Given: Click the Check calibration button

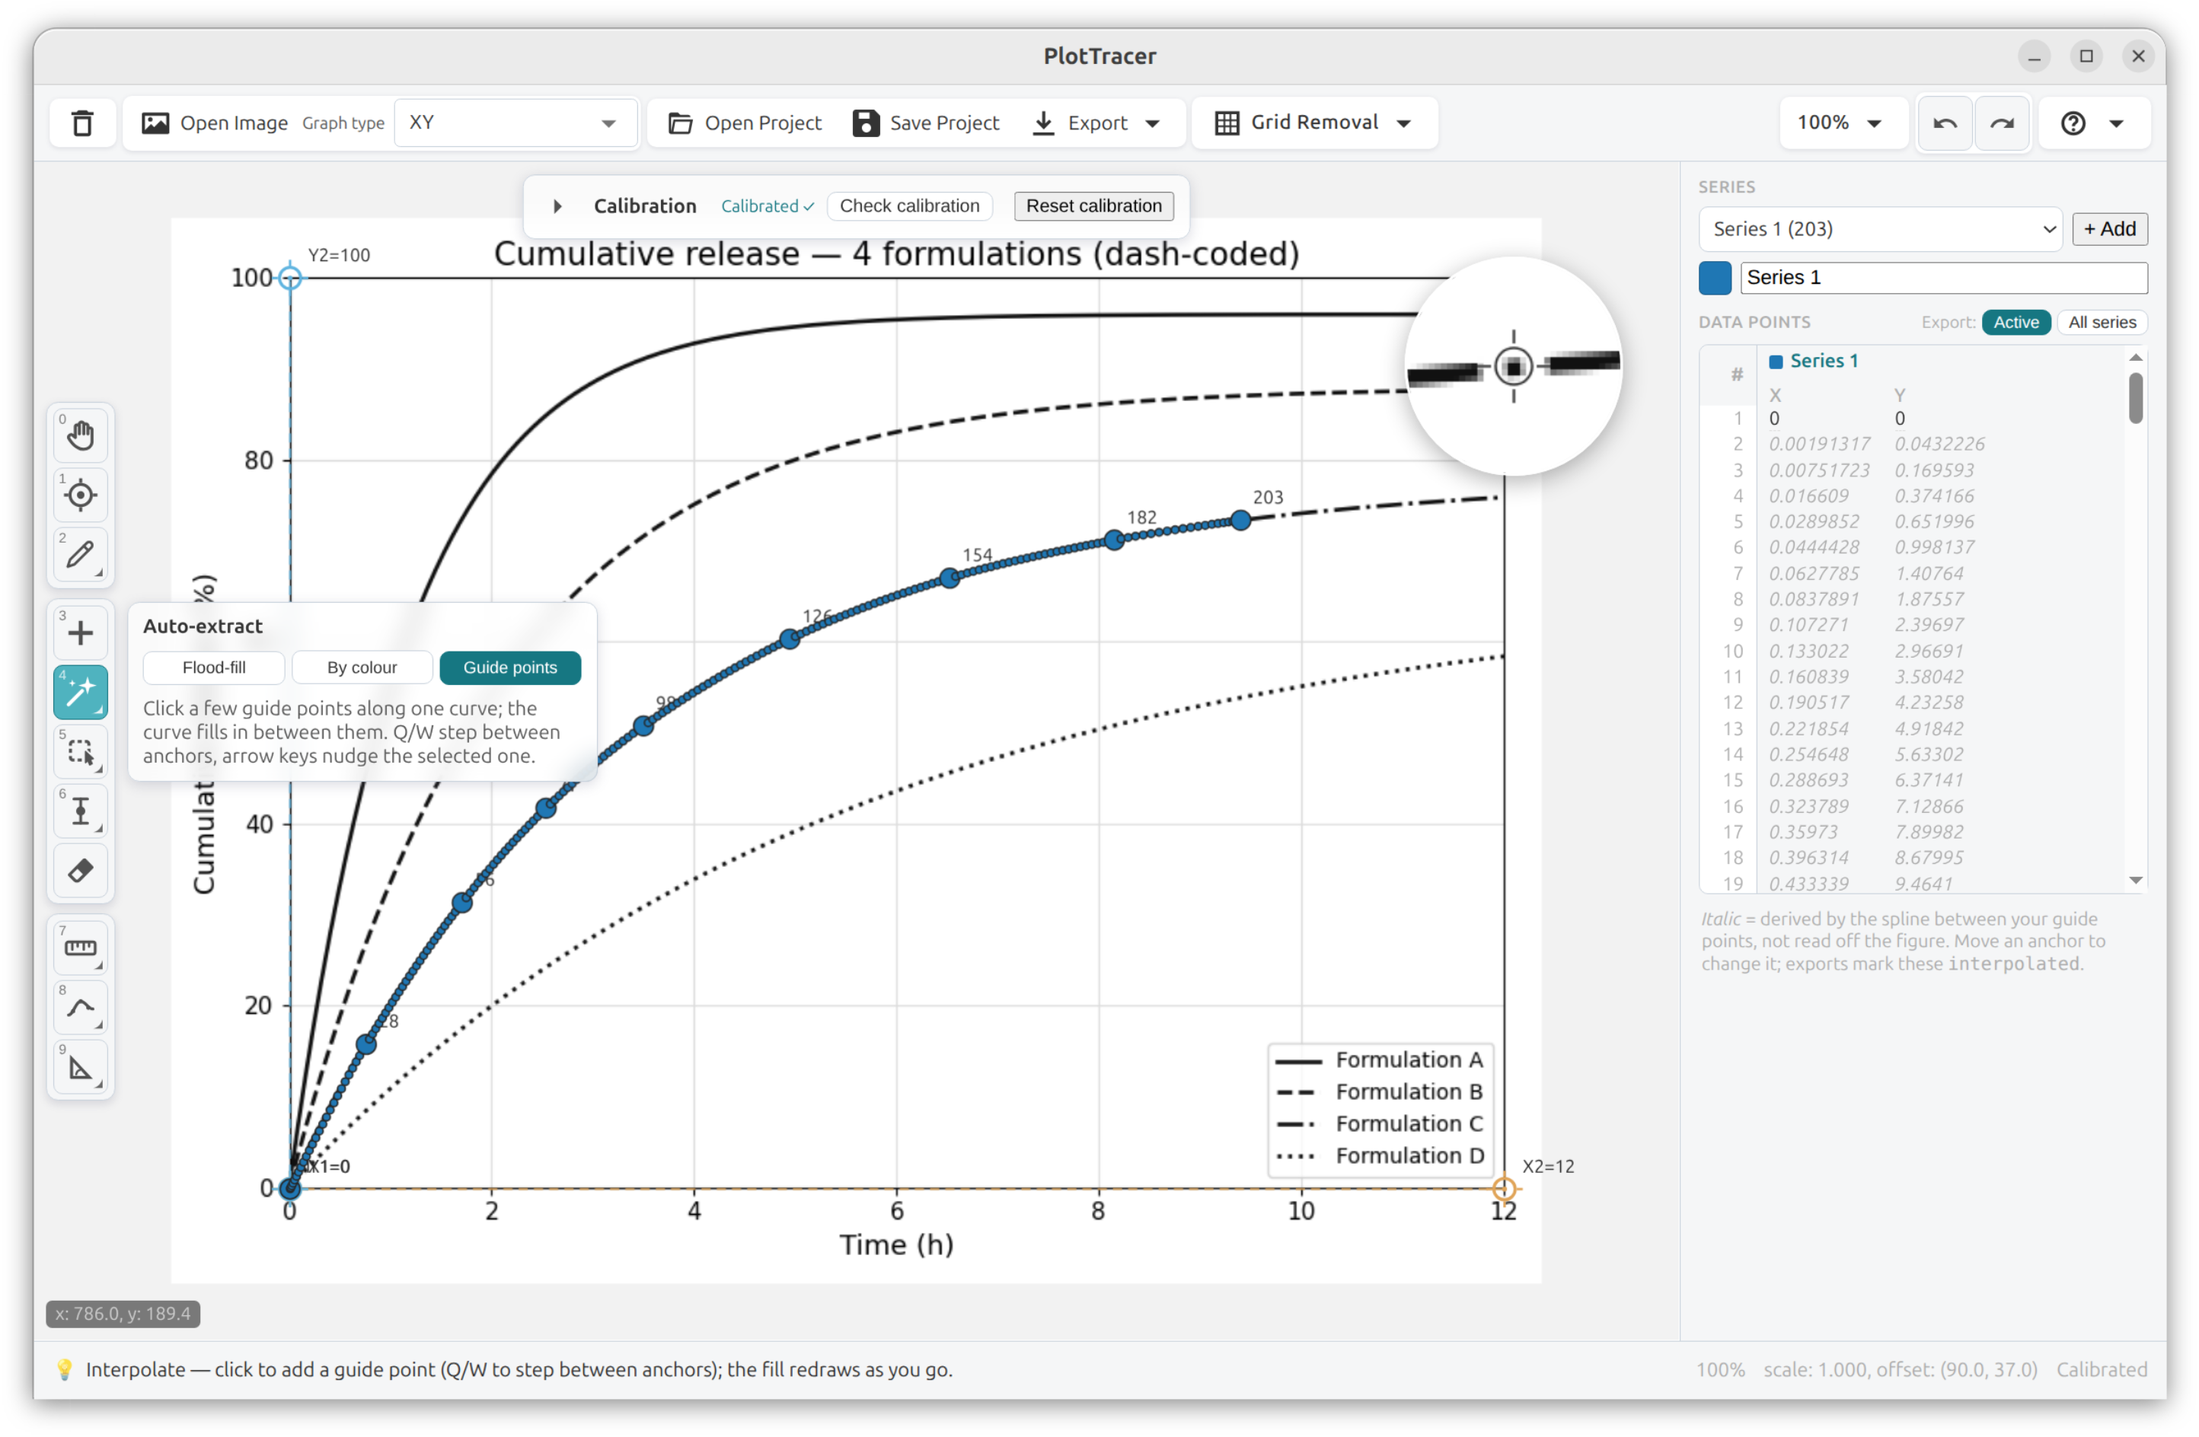Looking at the screenshot, I should point(909,206).
